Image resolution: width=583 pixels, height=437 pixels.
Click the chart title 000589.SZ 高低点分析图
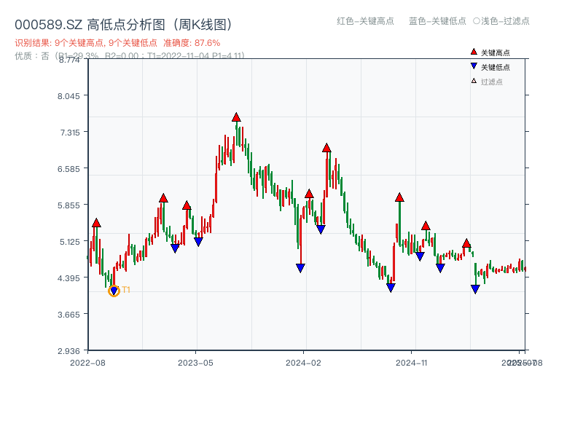[124, 25]
